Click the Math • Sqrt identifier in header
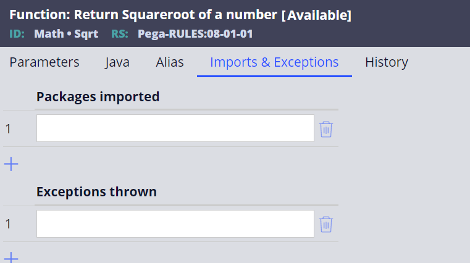Image resolution: width=470 pixels, height=263 pixels. (x=66, y=34)
